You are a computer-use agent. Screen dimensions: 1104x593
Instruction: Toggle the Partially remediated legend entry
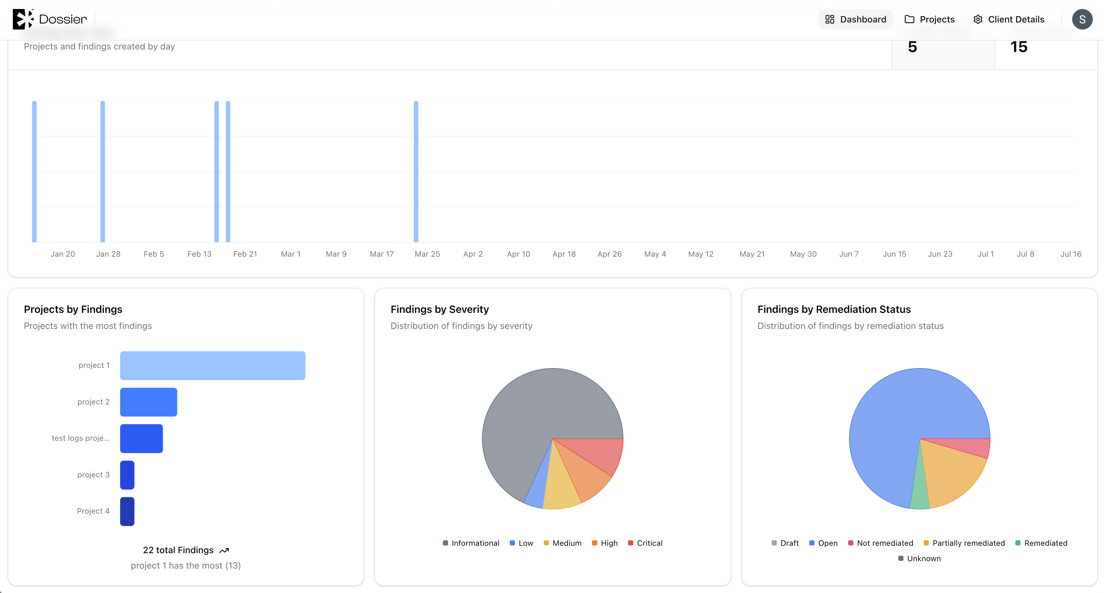964,543
